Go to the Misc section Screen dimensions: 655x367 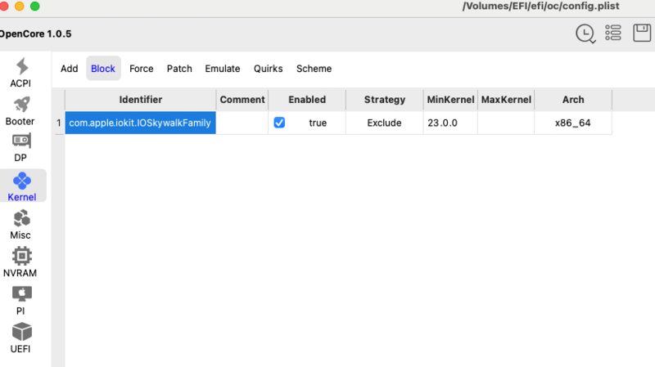pos(21,224)
